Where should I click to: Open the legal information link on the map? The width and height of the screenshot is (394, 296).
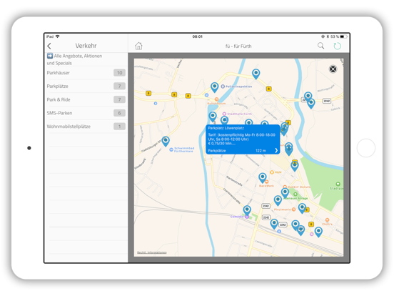point(152,252)
